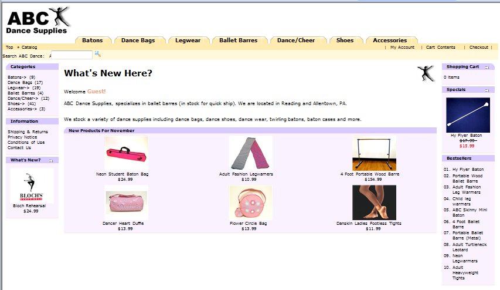Viewport: 500px width, 290px height.
Task: Switch to the Dance Bags tab
Action: pos(138,41)
